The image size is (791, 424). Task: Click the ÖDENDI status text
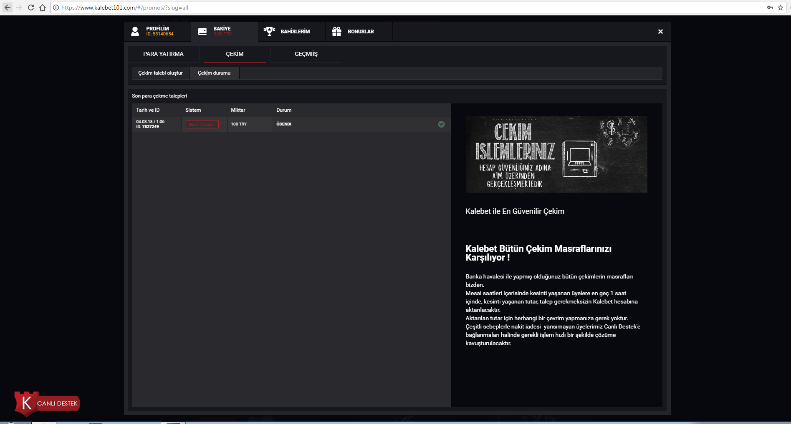point(284,124)
